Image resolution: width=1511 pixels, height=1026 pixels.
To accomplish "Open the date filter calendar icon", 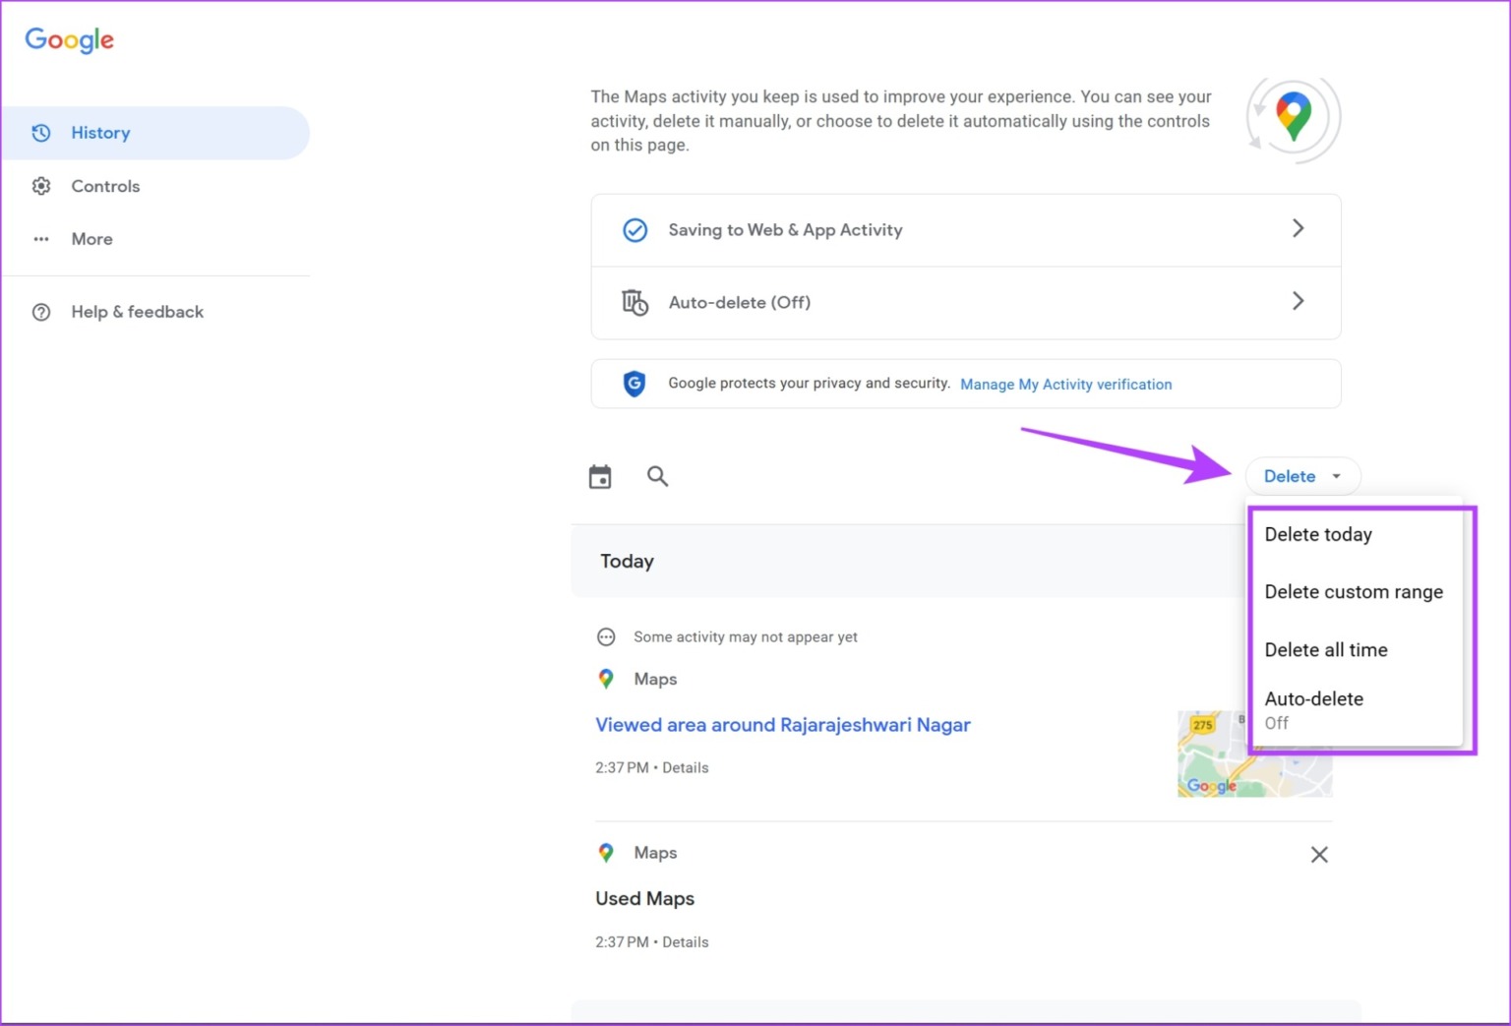I will [600, 475].
